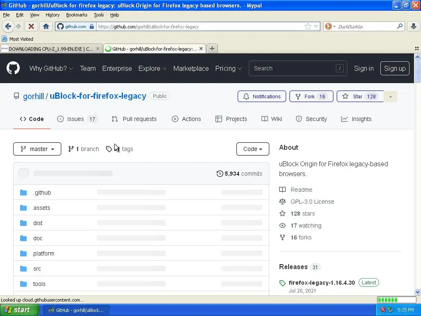The height and width of the screenshot is (316, 421).
Task: Open the Enterprise link
Action: (117, 69)
